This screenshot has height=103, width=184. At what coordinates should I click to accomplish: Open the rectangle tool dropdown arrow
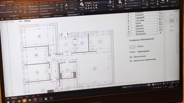26,7
